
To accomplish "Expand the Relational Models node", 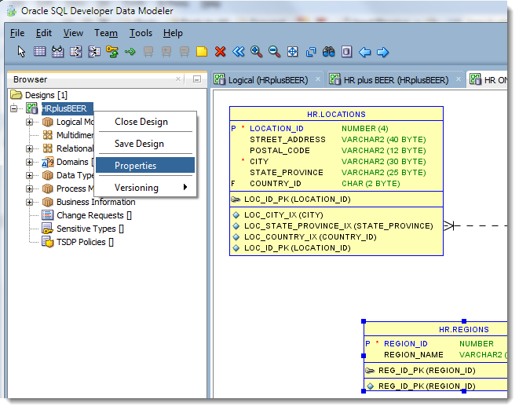I will [x=30, y=148].
